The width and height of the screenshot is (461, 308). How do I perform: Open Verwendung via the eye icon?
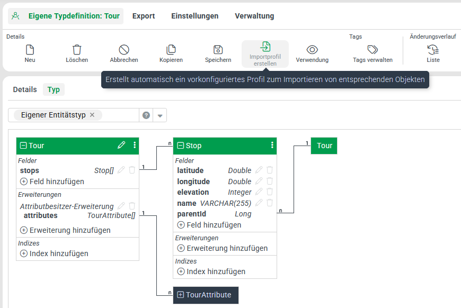(312, 50)
